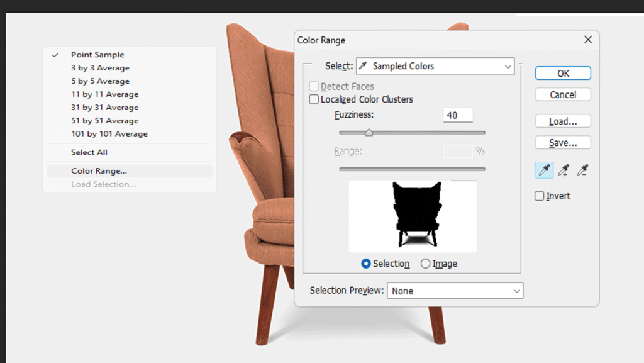Enable Localized Color Clusters checkbox
644x363 pixels.
pos(314,99)
